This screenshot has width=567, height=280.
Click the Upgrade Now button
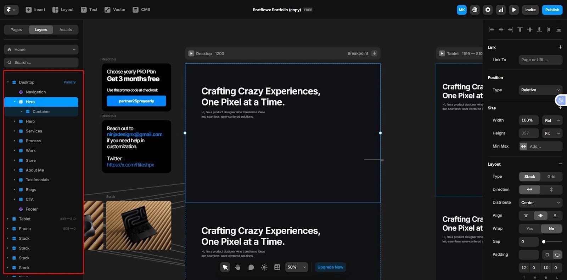(x=330, y=267)
